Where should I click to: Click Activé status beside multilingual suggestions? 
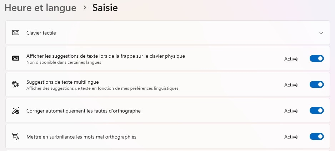tap(291, 85)
